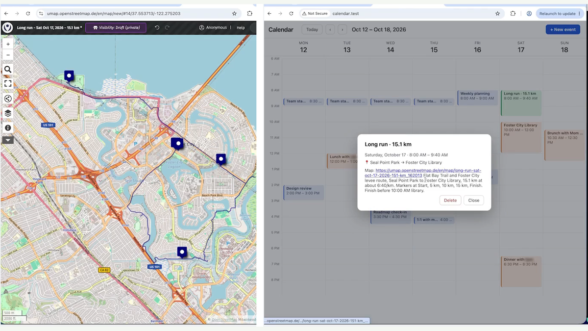Select Saturday 17 column header
The height and width of the screenshot is (331, 588).
(521, 47)
